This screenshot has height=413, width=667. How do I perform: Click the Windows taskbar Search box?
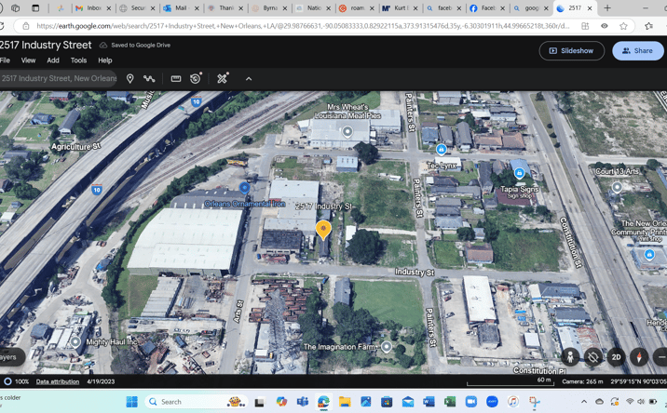tap(197, 402)
